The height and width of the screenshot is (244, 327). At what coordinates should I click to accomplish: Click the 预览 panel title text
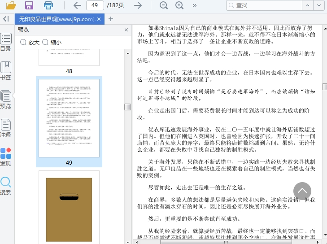tap(23, 30)
